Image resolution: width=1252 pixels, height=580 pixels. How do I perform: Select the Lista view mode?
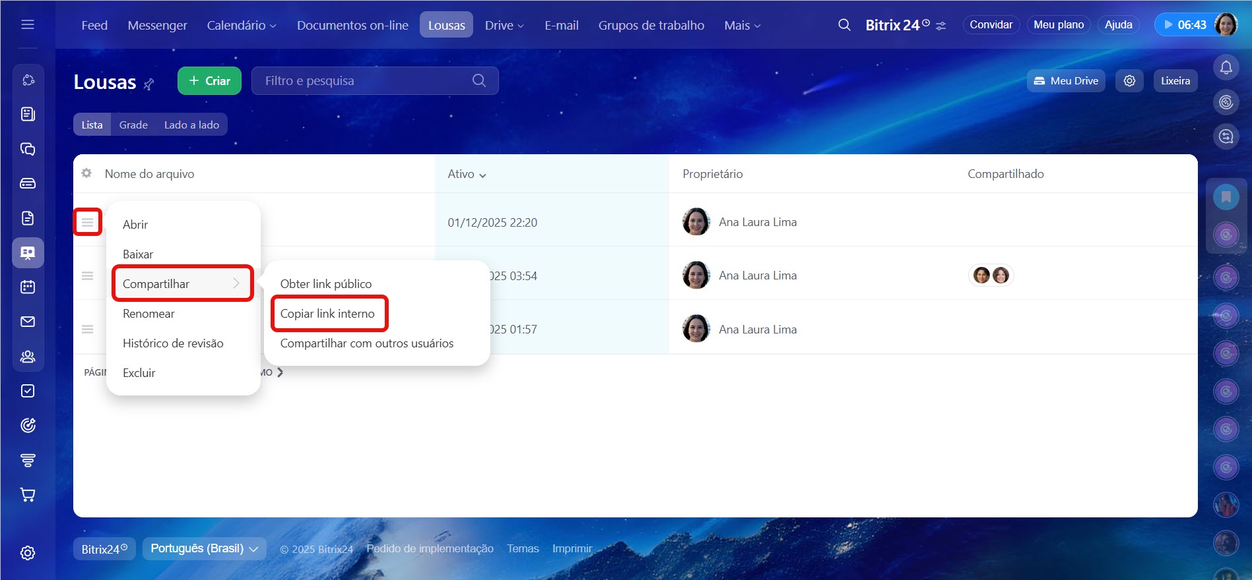(92, 125)
